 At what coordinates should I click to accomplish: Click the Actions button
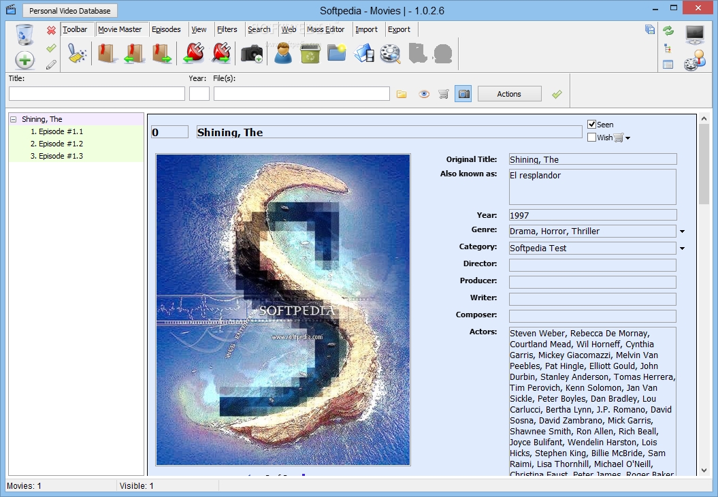(509, 94)
